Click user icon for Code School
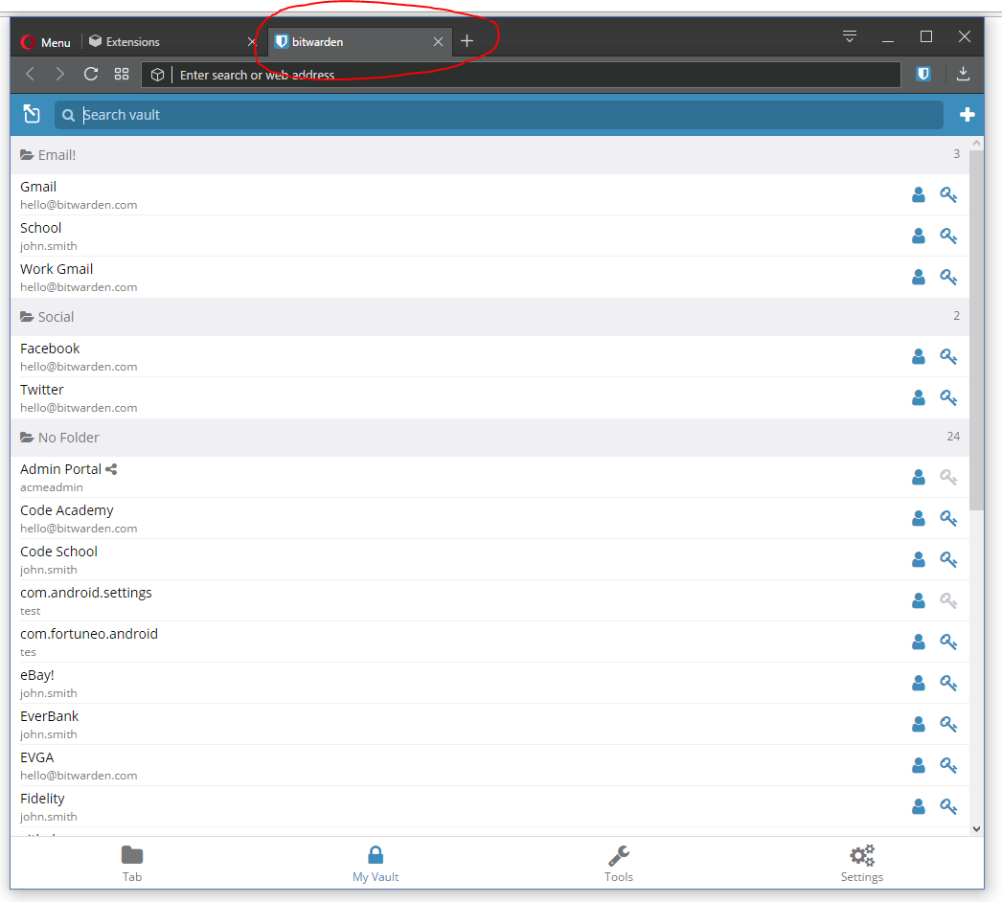1002x902 pixels. click(x=919, y=559)
